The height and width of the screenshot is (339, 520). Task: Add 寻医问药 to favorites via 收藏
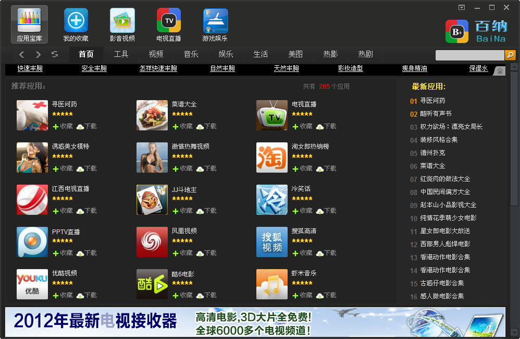click(x=63, y=126)
